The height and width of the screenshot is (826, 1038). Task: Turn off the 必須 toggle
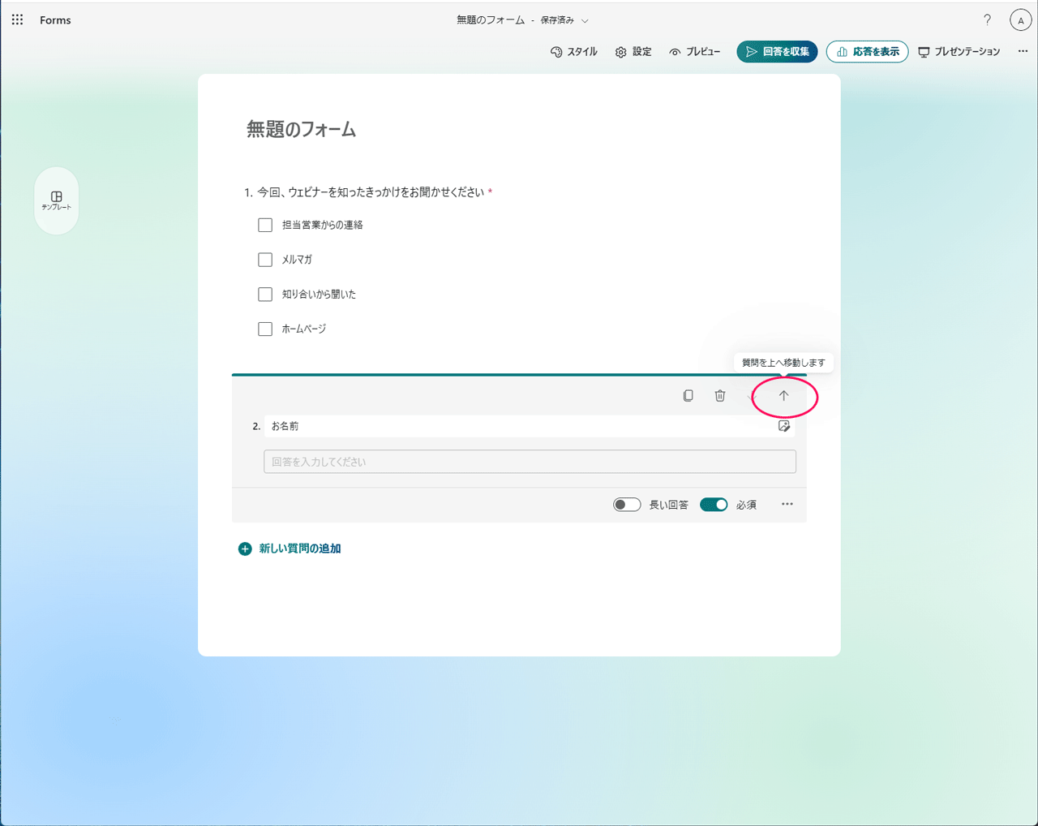[x=714, y=504]
